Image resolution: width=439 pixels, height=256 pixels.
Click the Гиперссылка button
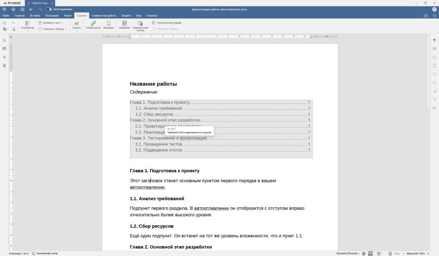[93, 25]
